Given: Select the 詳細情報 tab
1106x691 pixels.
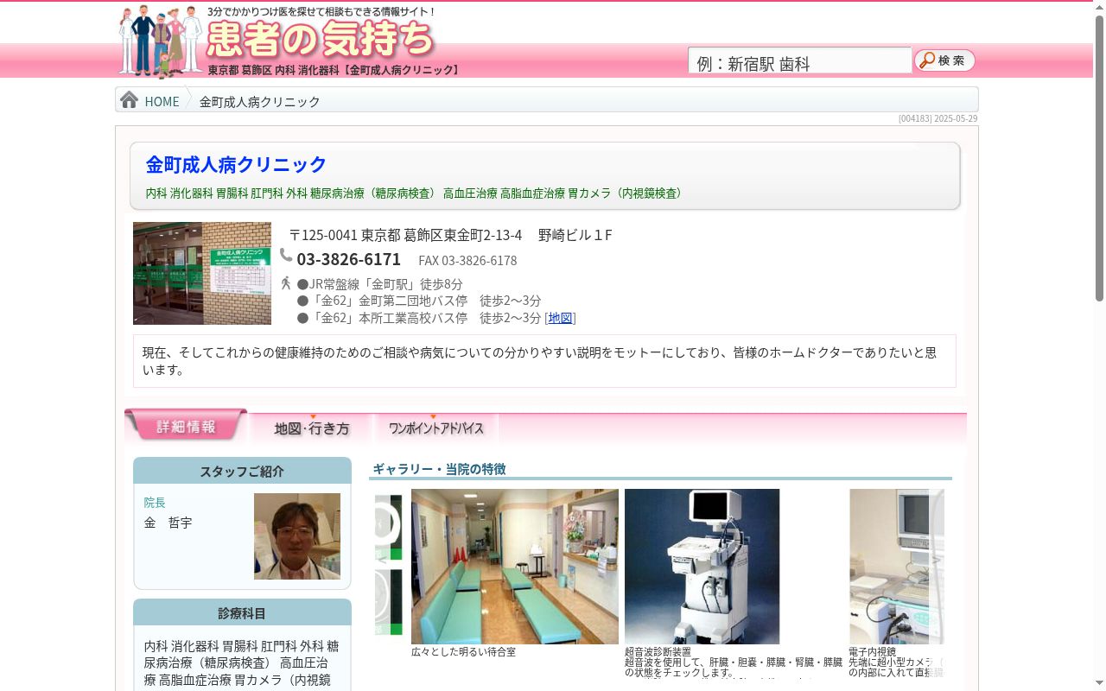Looking at the screenshot, I should point(186,426).
